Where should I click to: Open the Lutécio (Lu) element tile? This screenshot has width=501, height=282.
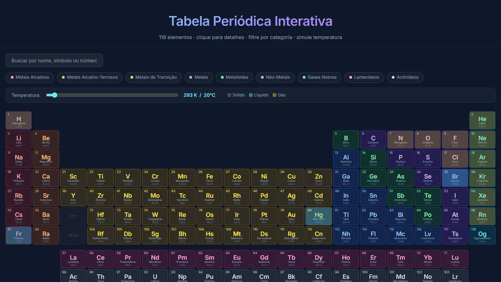pyautogui.click(x=455, y=259)
